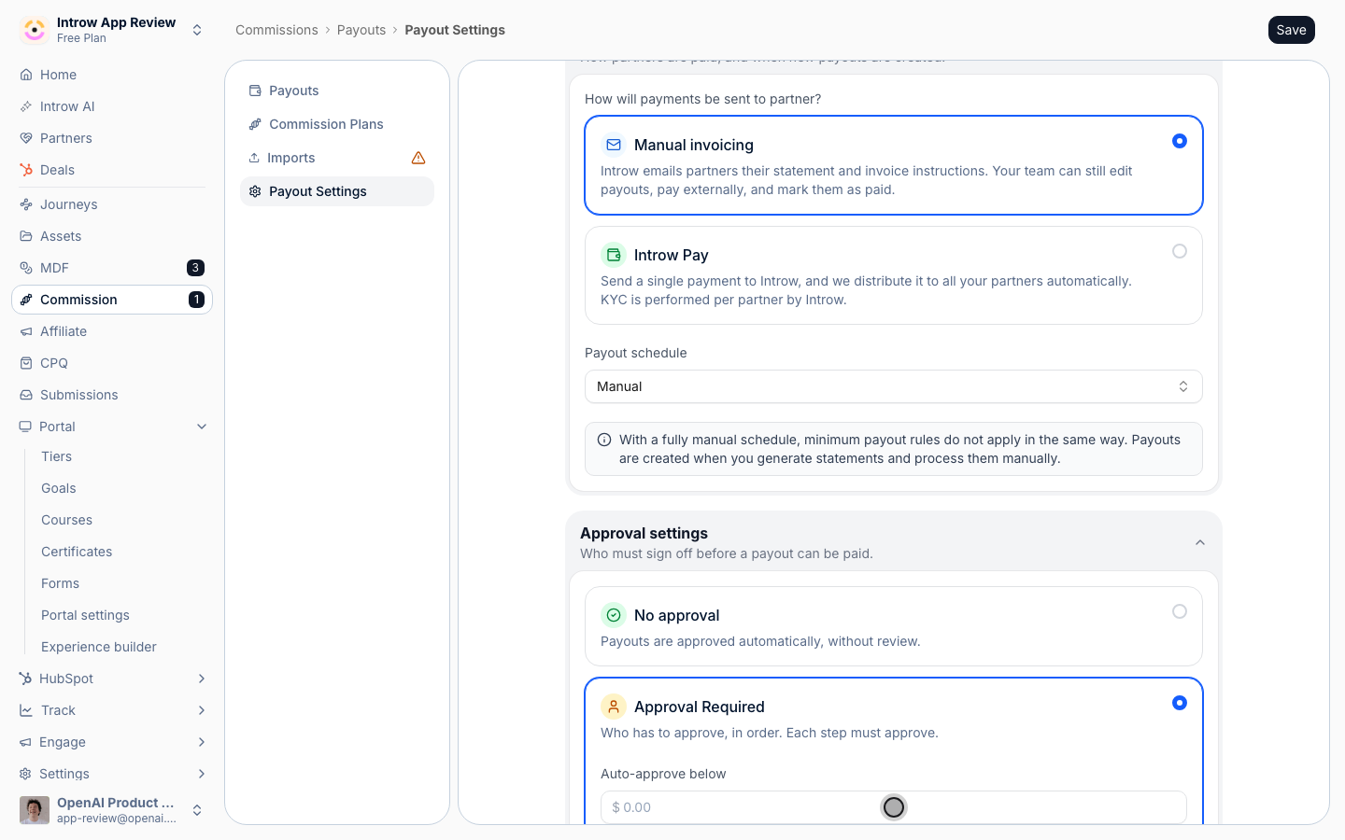Screen dimensions: 1345x840
Task: Click the Approval Required person icon
Action: [x=614, y=707]
